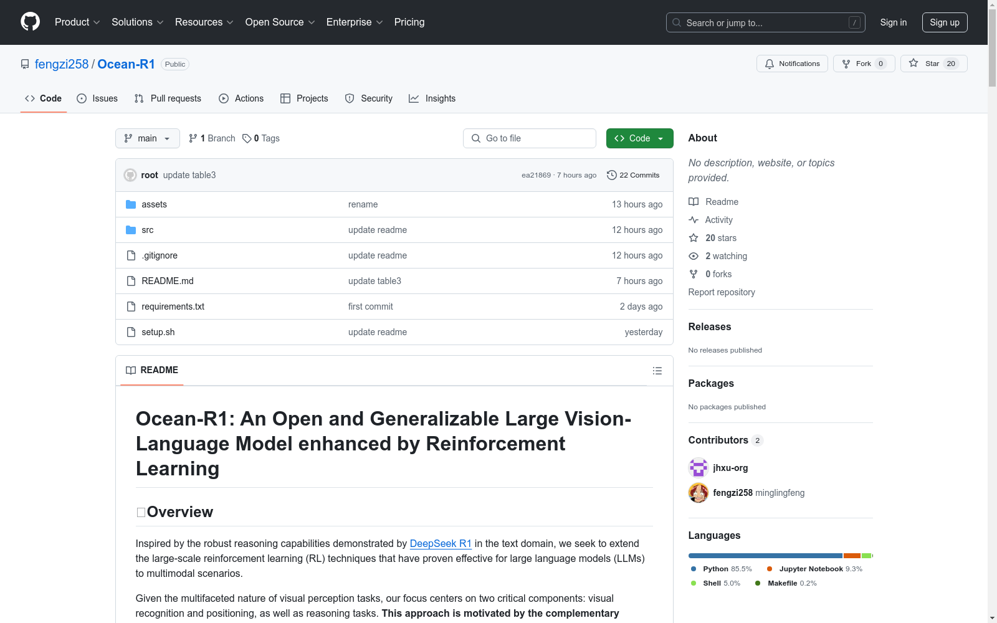The width and height of the screenshot is (997, 623).
Task: Click the branch icon beside 1 Branch
Action: 193,138
